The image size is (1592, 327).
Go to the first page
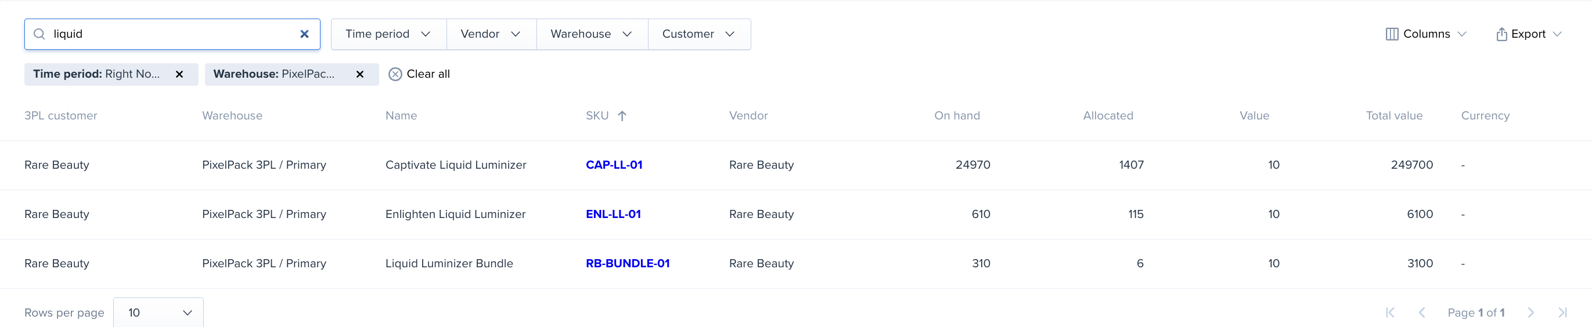pos(1390,312)
